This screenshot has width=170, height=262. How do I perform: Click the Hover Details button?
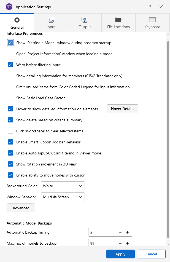122,109
